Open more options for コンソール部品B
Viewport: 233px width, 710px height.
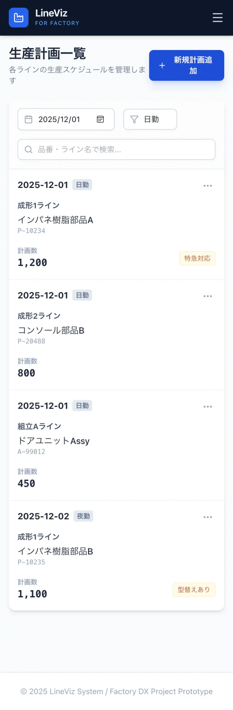pos(208,296)
